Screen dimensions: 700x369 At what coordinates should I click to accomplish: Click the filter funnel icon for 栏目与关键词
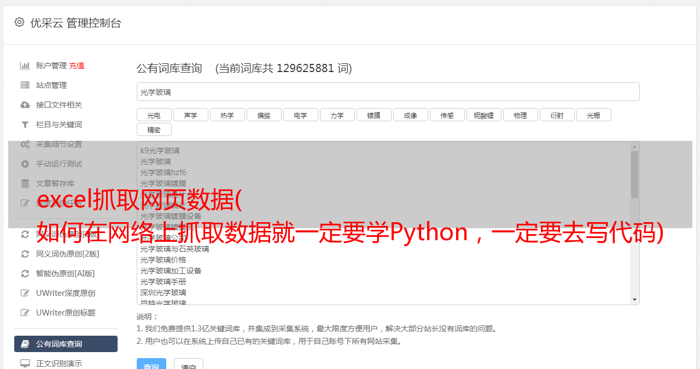[25, 124]
